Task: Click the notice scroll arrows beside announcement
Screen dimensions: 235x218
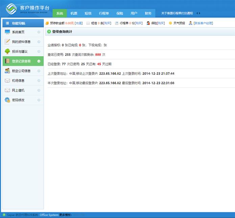Action: click(198, 13)
